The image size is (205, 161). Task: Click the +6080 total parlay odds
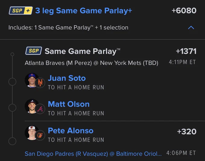click(184, 11)
